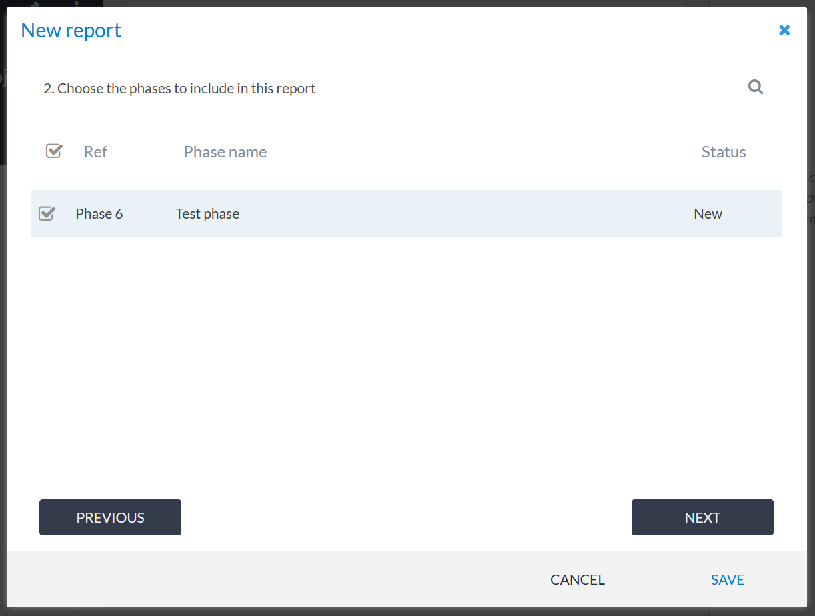Click the step 2 instruction text
Viewport: 815px width, 616px height.
click(x=179, y=89)
